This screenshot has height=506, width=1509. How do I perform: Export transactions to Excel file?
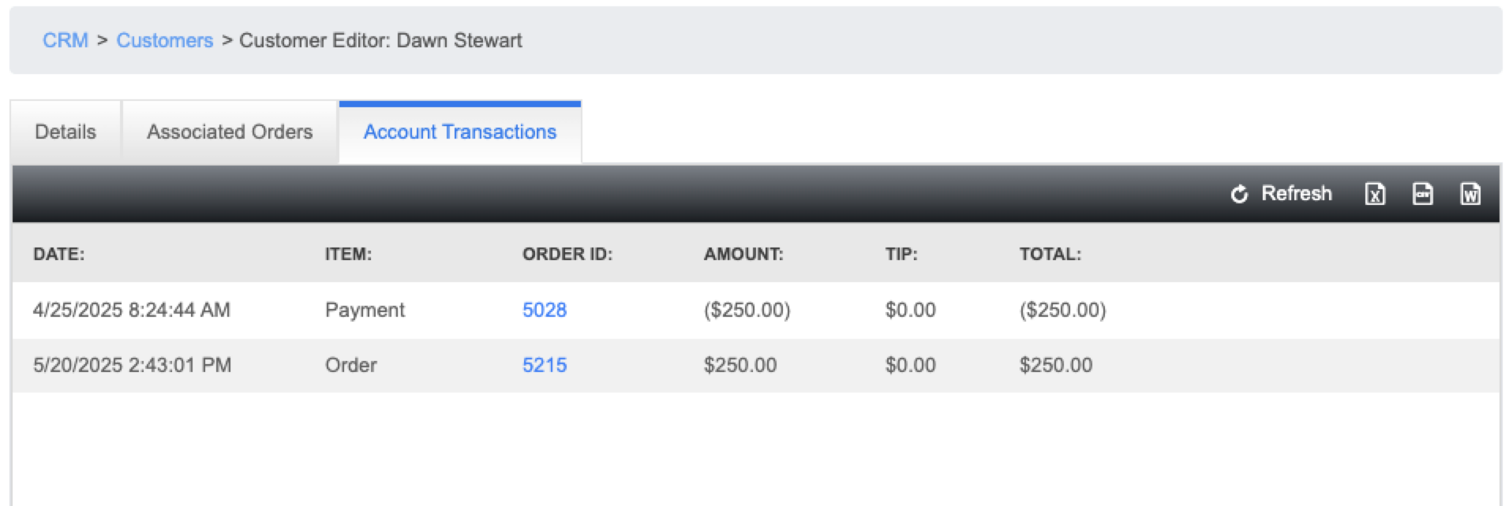(1375, 194)
